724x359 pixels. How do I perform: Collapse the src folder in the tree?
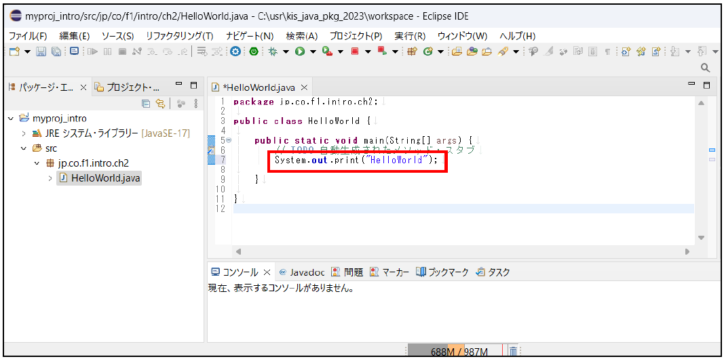pos(24,148)
